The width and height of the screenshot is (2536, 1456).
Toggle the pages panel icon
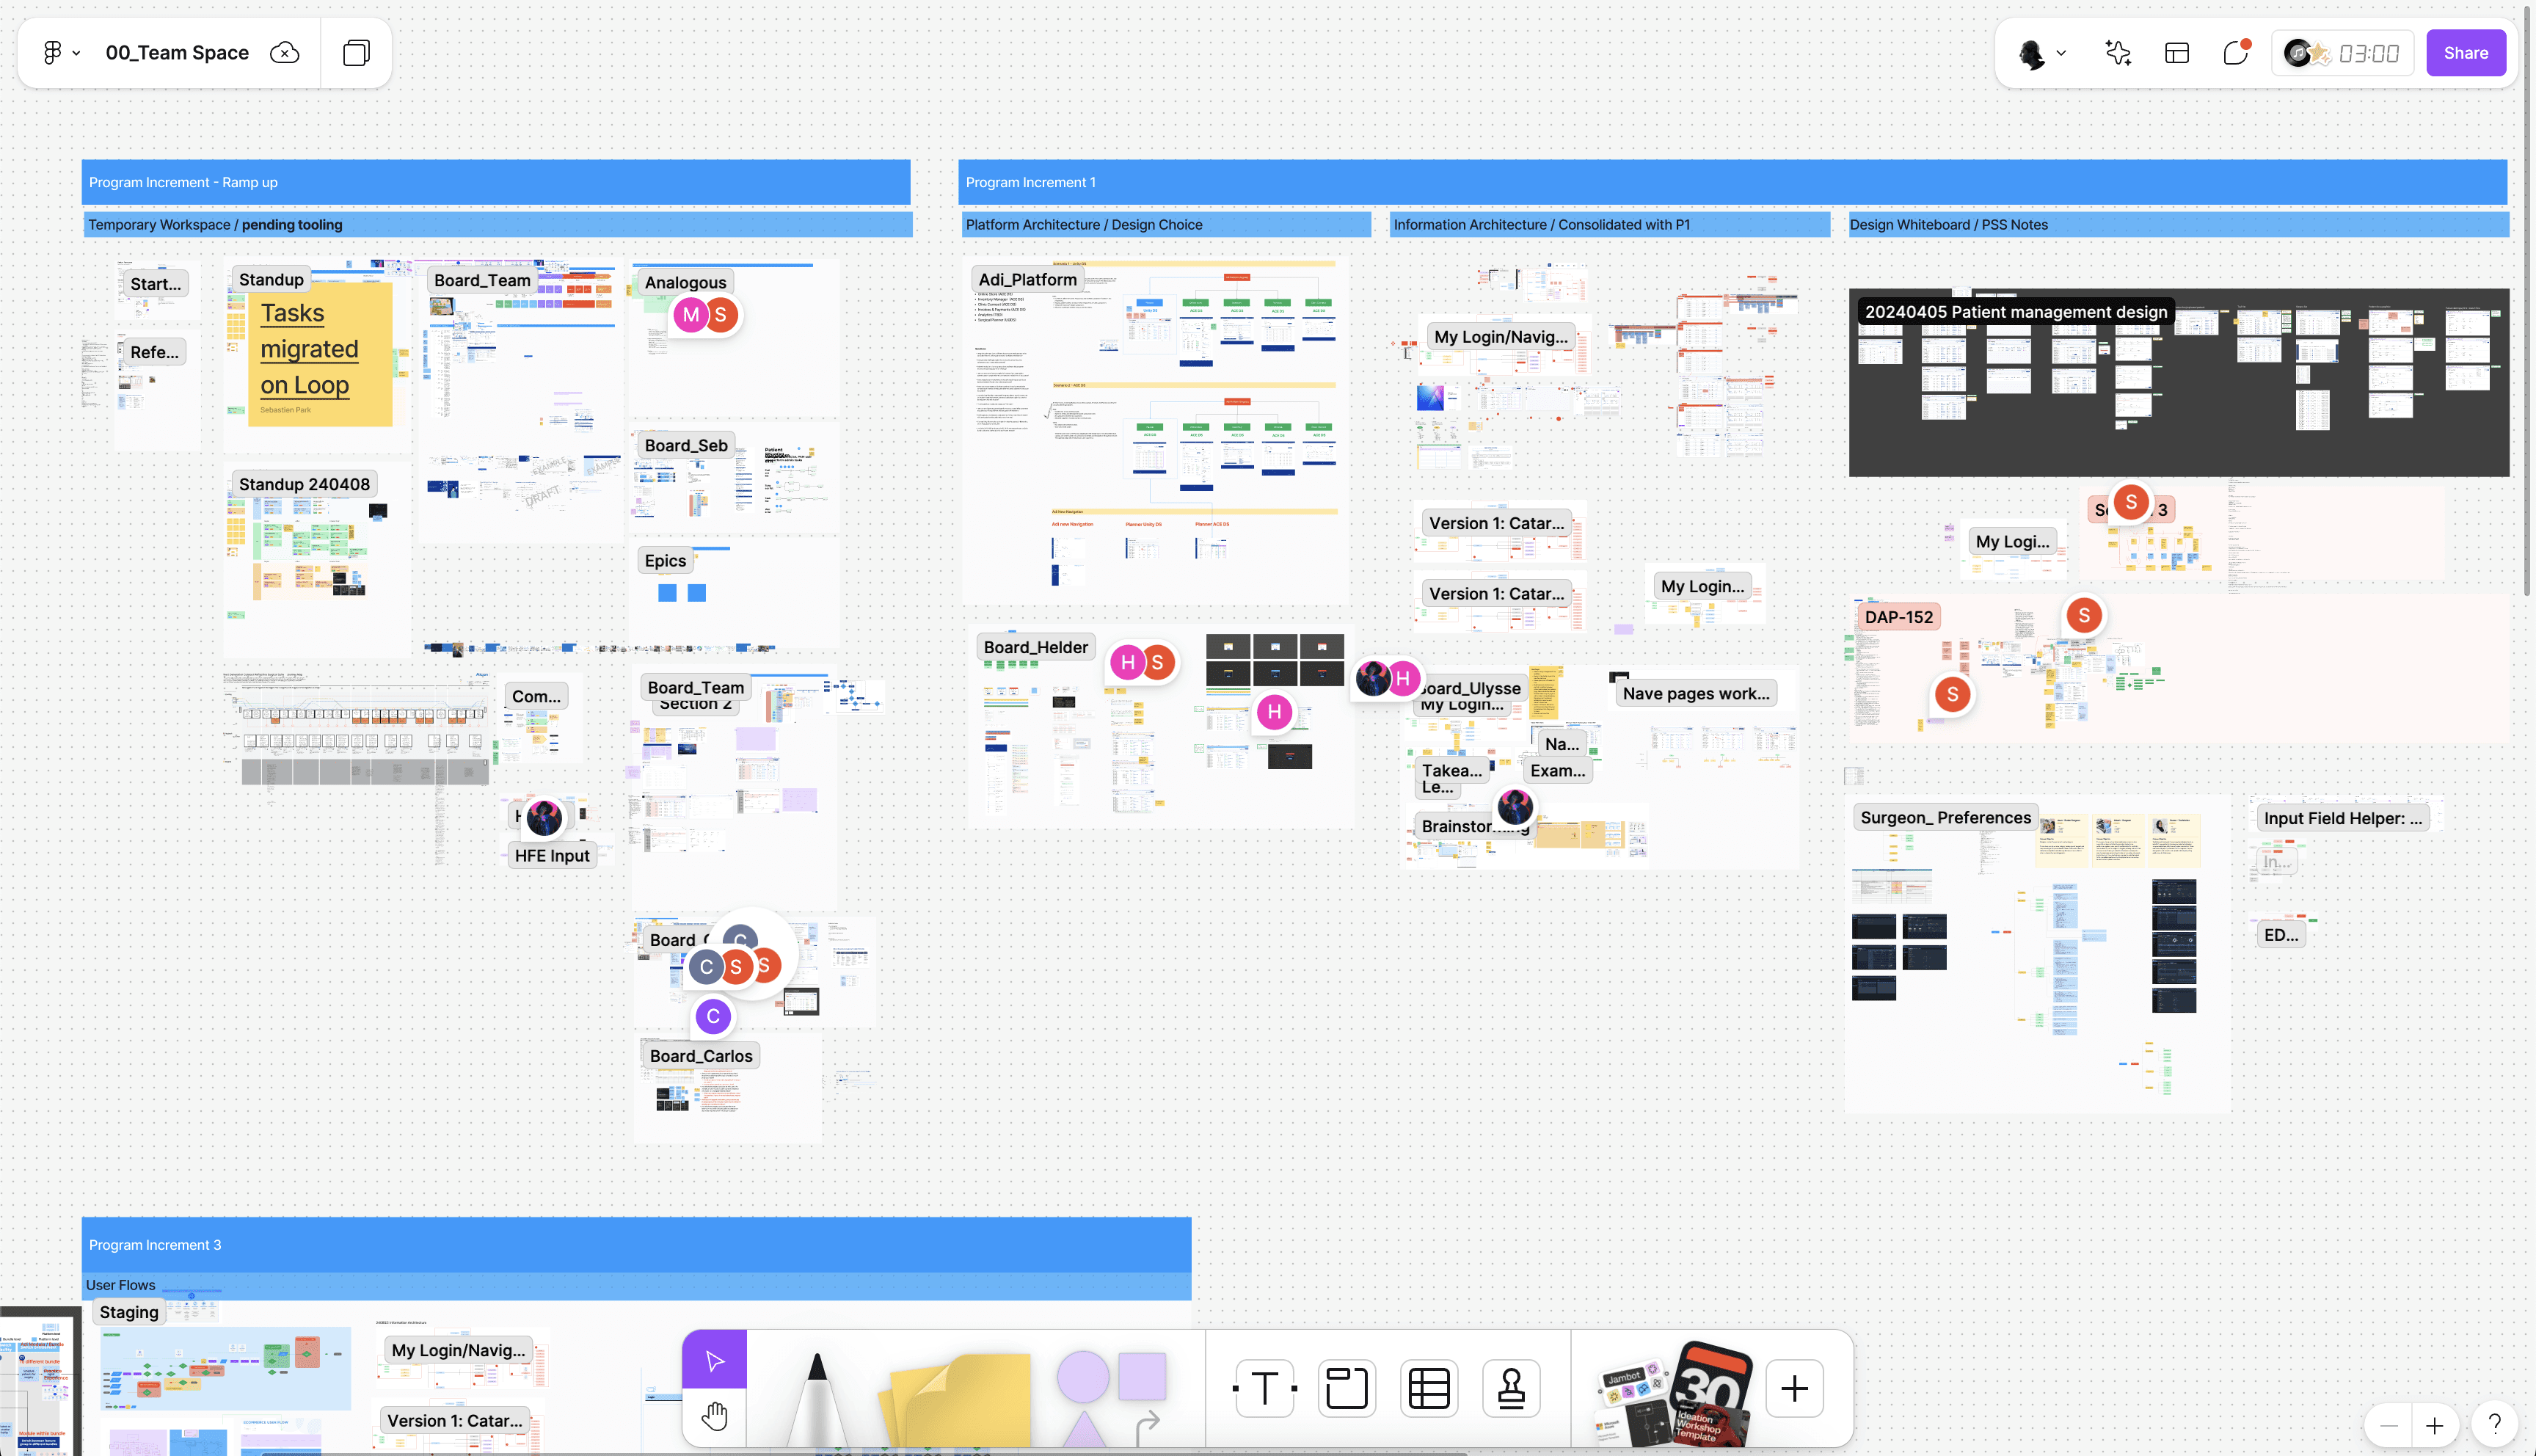pos(356,53)
